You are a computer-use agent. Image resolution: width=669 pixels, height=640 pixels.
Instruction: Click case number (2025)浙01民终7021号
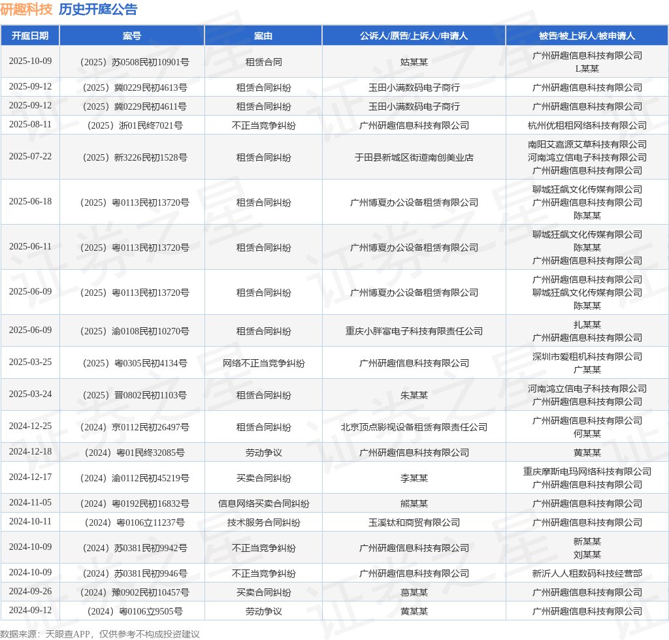point(135,126)
